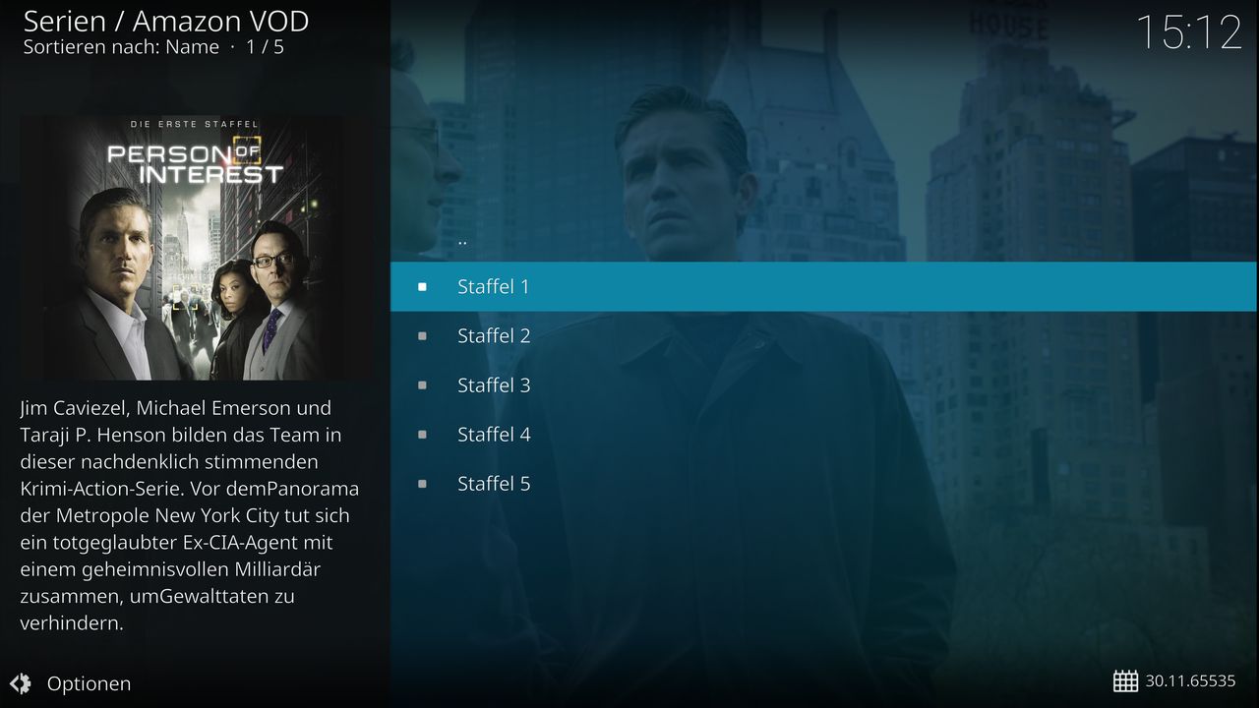
Task: Go up with the '..' parent folder entry
Action: 824,237
